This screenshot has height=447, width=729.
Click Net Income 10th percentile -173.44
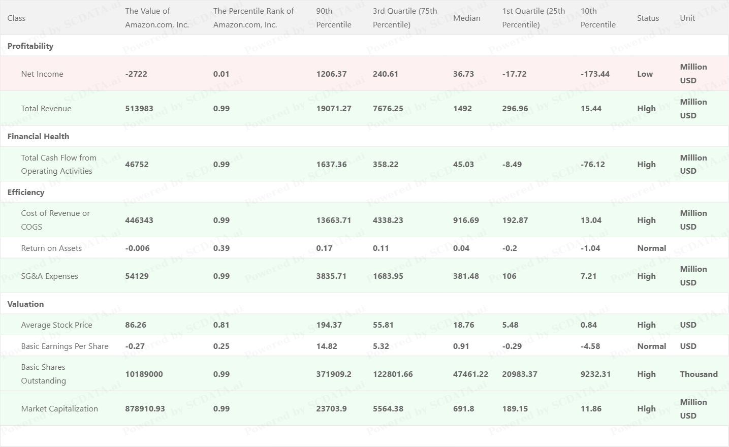pyautogui.click(x=595, y=74)
